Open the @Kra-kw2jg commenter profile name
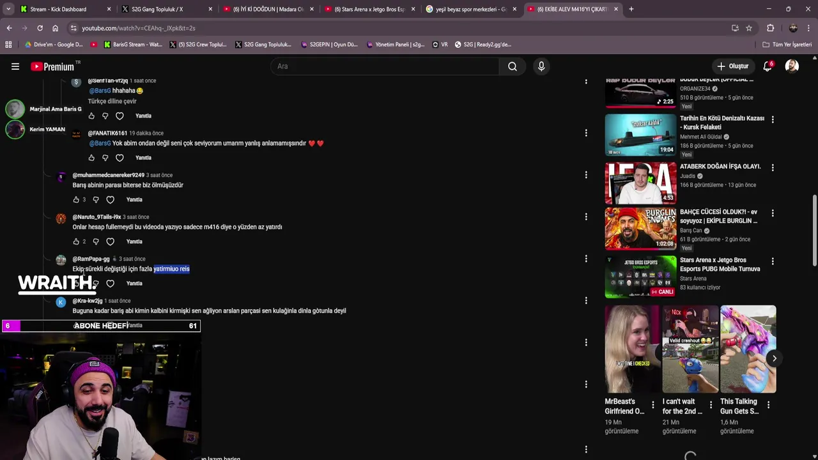The image size is (818, 460). pos(88,301)
